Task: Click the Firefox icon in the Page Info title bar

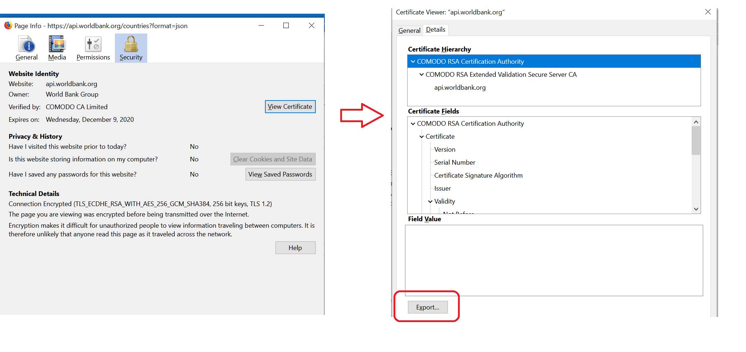Action: [8, 26]
